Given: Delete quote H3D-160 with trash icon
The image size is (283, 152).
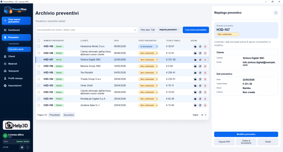Looking at the screenshot, I should point(205,105).
